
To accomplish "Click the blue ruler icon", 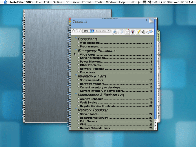I will tap(150, 32).
